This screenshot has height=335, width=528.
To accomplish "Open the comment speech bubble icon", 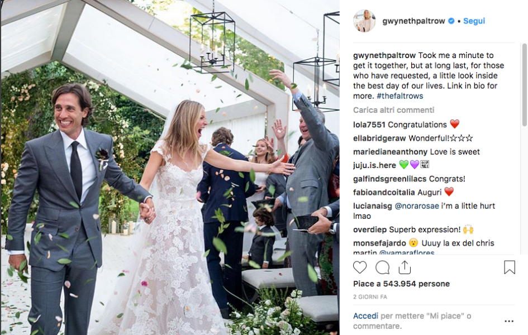I will tap(383, 267).
